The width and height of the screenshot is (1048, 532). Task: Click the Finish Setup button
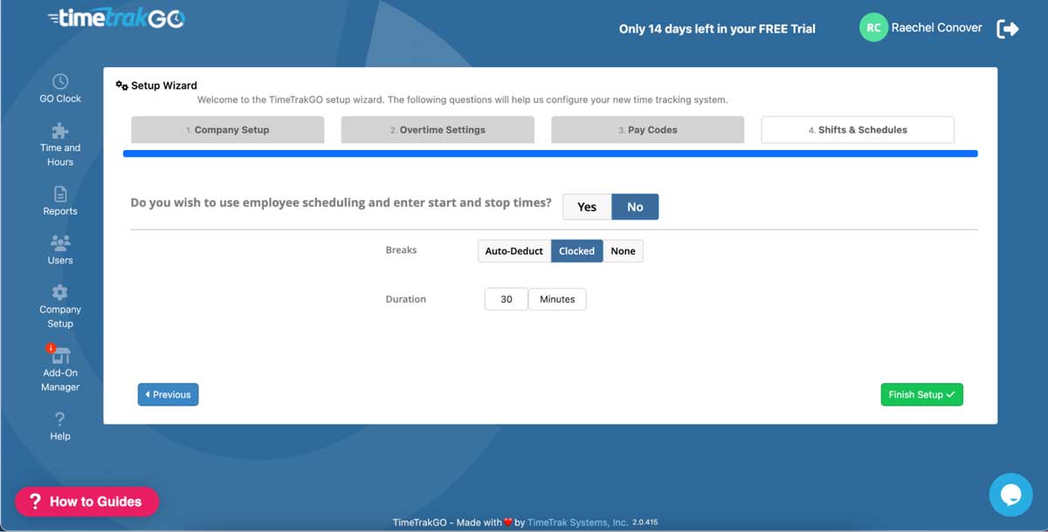coord(921,395)
